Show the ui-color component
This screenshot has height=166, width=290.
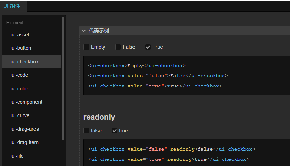click(x=20, y=89)
